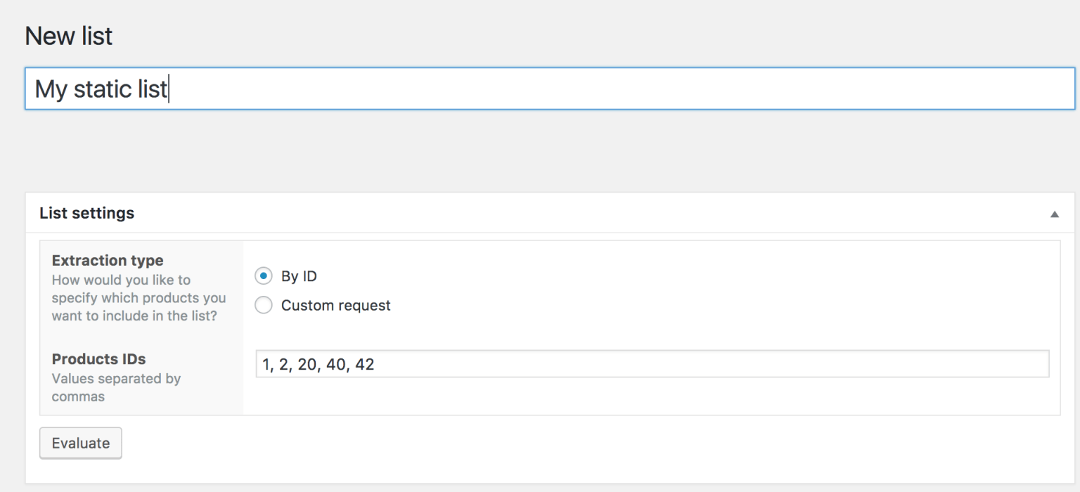The image size is (1080, 492).
Task: Re-select the By ID radio button
Action: point(264,276)
